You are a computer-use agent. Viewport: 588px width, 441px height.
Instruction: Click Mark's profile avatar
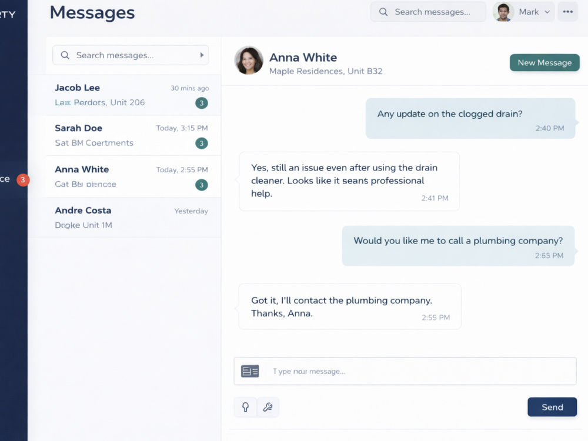(x=503, y=12)
